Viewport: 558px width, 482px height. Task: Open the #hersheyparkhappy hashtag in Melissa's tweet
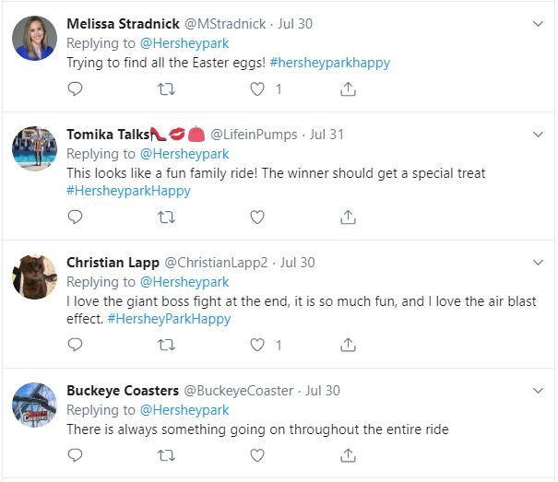coord(330,63)
